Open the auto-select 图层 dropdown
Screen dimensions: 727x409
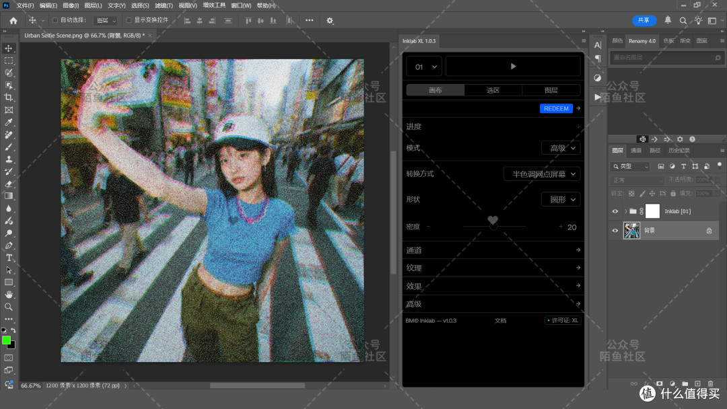(106, 20)
